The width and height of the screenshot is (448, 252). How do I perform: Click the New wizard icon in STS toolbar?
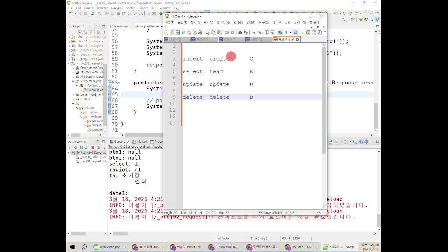[x=71, y=13]
